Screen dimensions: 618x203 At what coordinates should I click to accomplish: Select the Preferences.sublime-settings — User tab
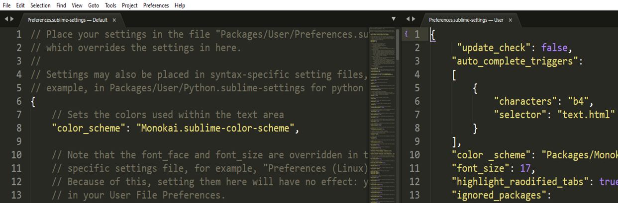466,20
